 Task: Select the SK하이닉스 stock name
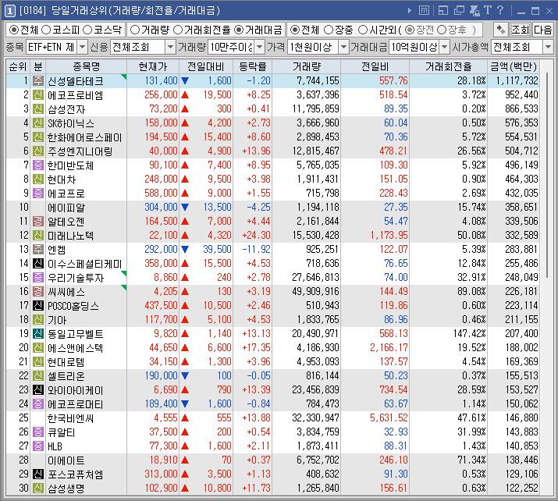71,123
